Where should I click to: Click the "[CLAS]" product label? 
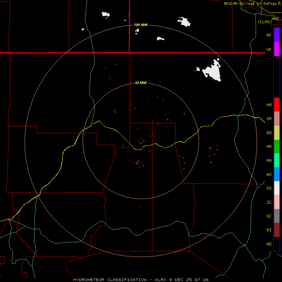(x=265, y=22)
